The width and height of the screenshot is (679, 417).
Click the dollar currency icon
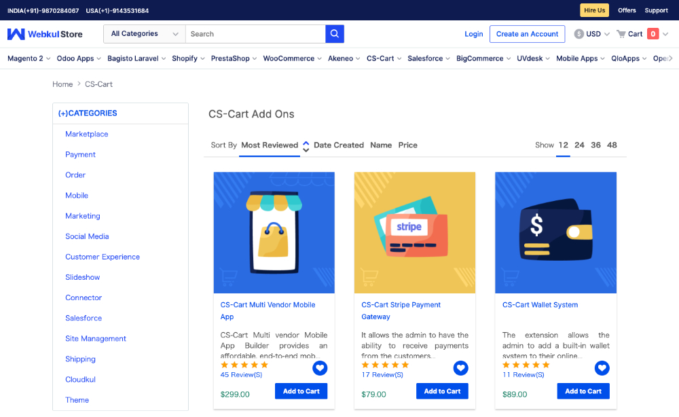pos(579,34)
